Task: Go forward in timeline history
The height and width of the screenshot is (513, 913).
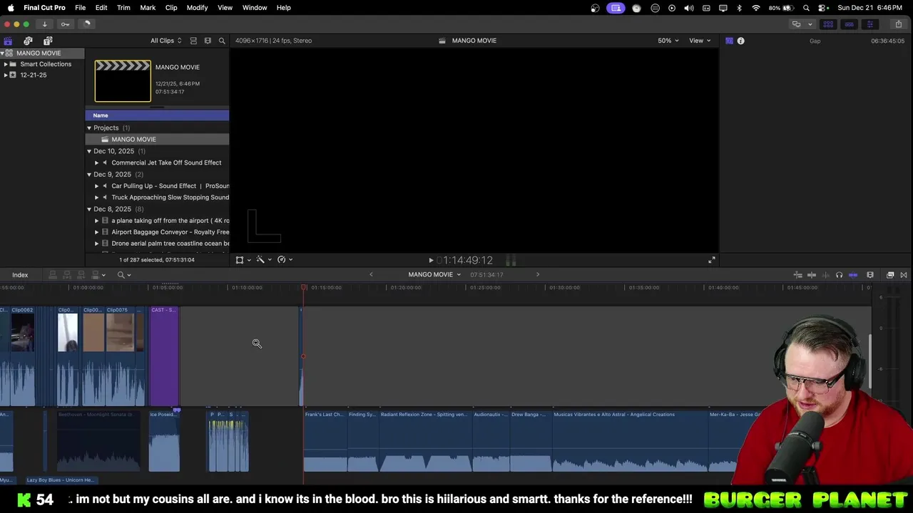Action: point(538,275)
